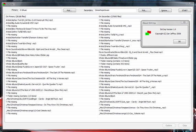Select secondary Franz Ferdinand Dark Of The Matin_e

[x=133, y=75]
